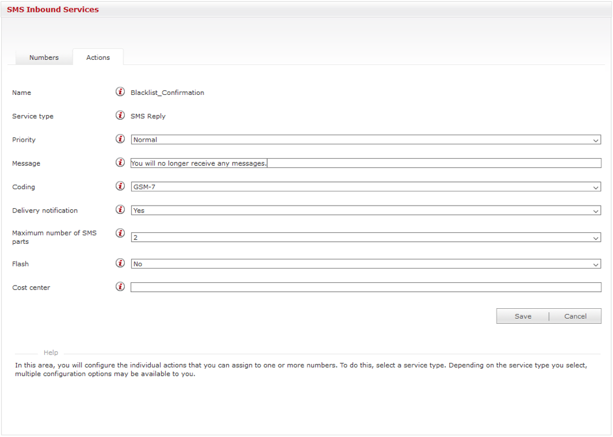Expand the Maximum number of SMS parts dropdown

tap(365, 238)
